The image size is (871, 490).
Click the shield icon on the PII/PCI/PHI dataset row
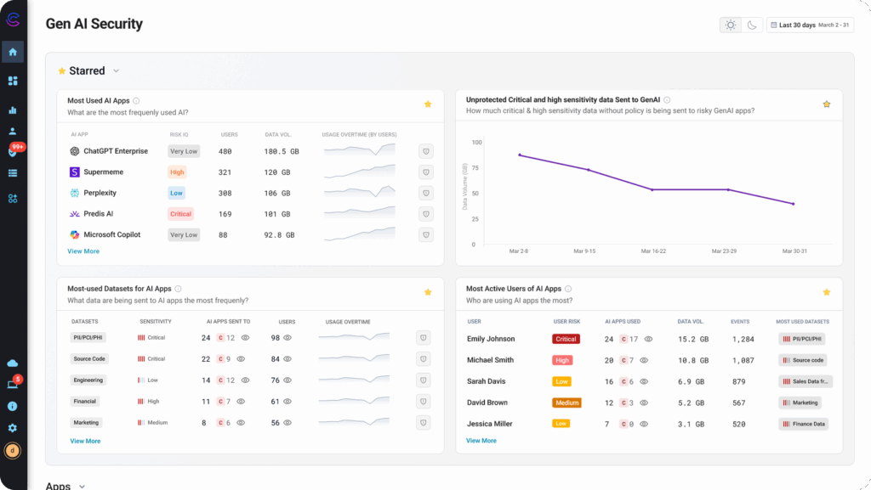(x=423, y=338)
